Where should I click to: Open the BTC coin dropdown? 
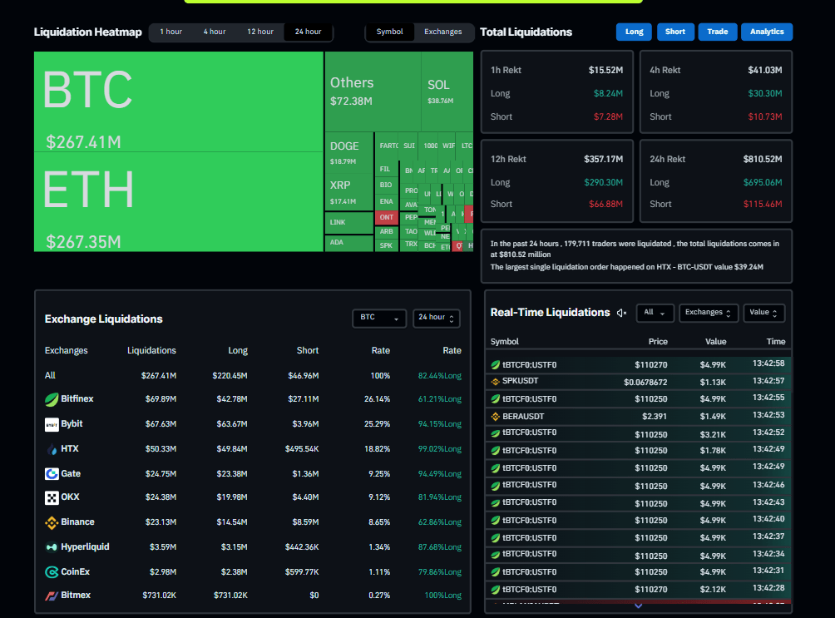click(x=379, y=318)
